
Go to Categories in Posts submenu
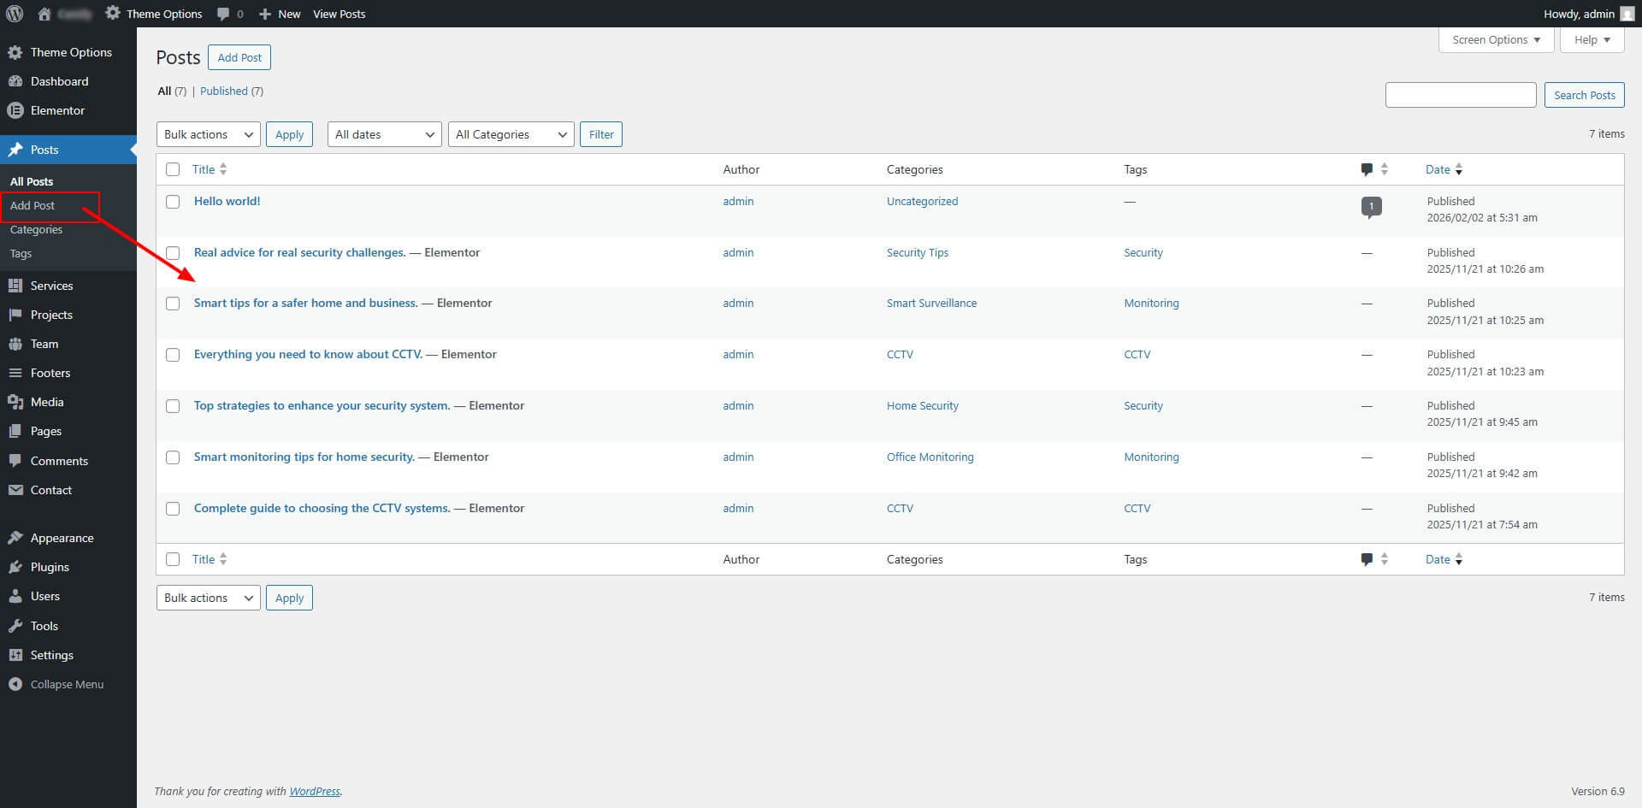(x=36, y=229)
